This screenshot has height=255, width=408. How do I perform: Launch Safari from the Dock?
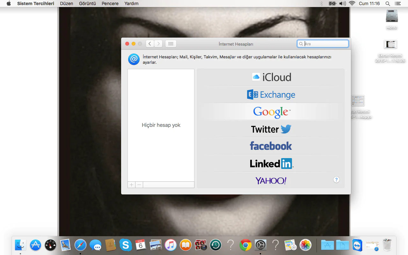coord(80,245)
